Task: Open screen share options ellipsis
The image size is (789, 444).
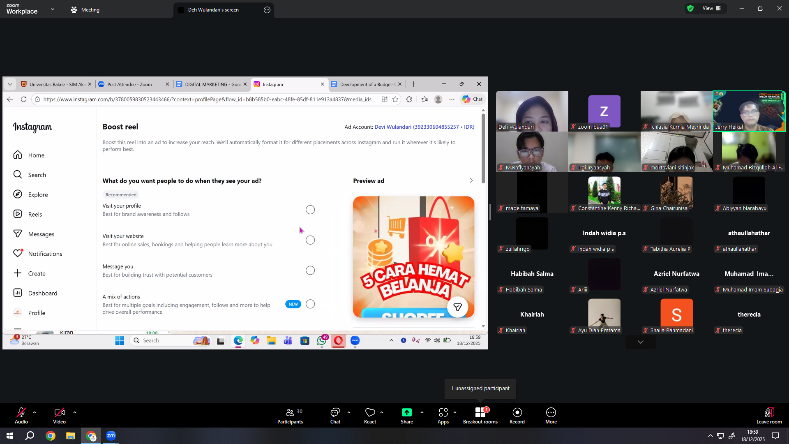Action: click(x=267, y=10)
